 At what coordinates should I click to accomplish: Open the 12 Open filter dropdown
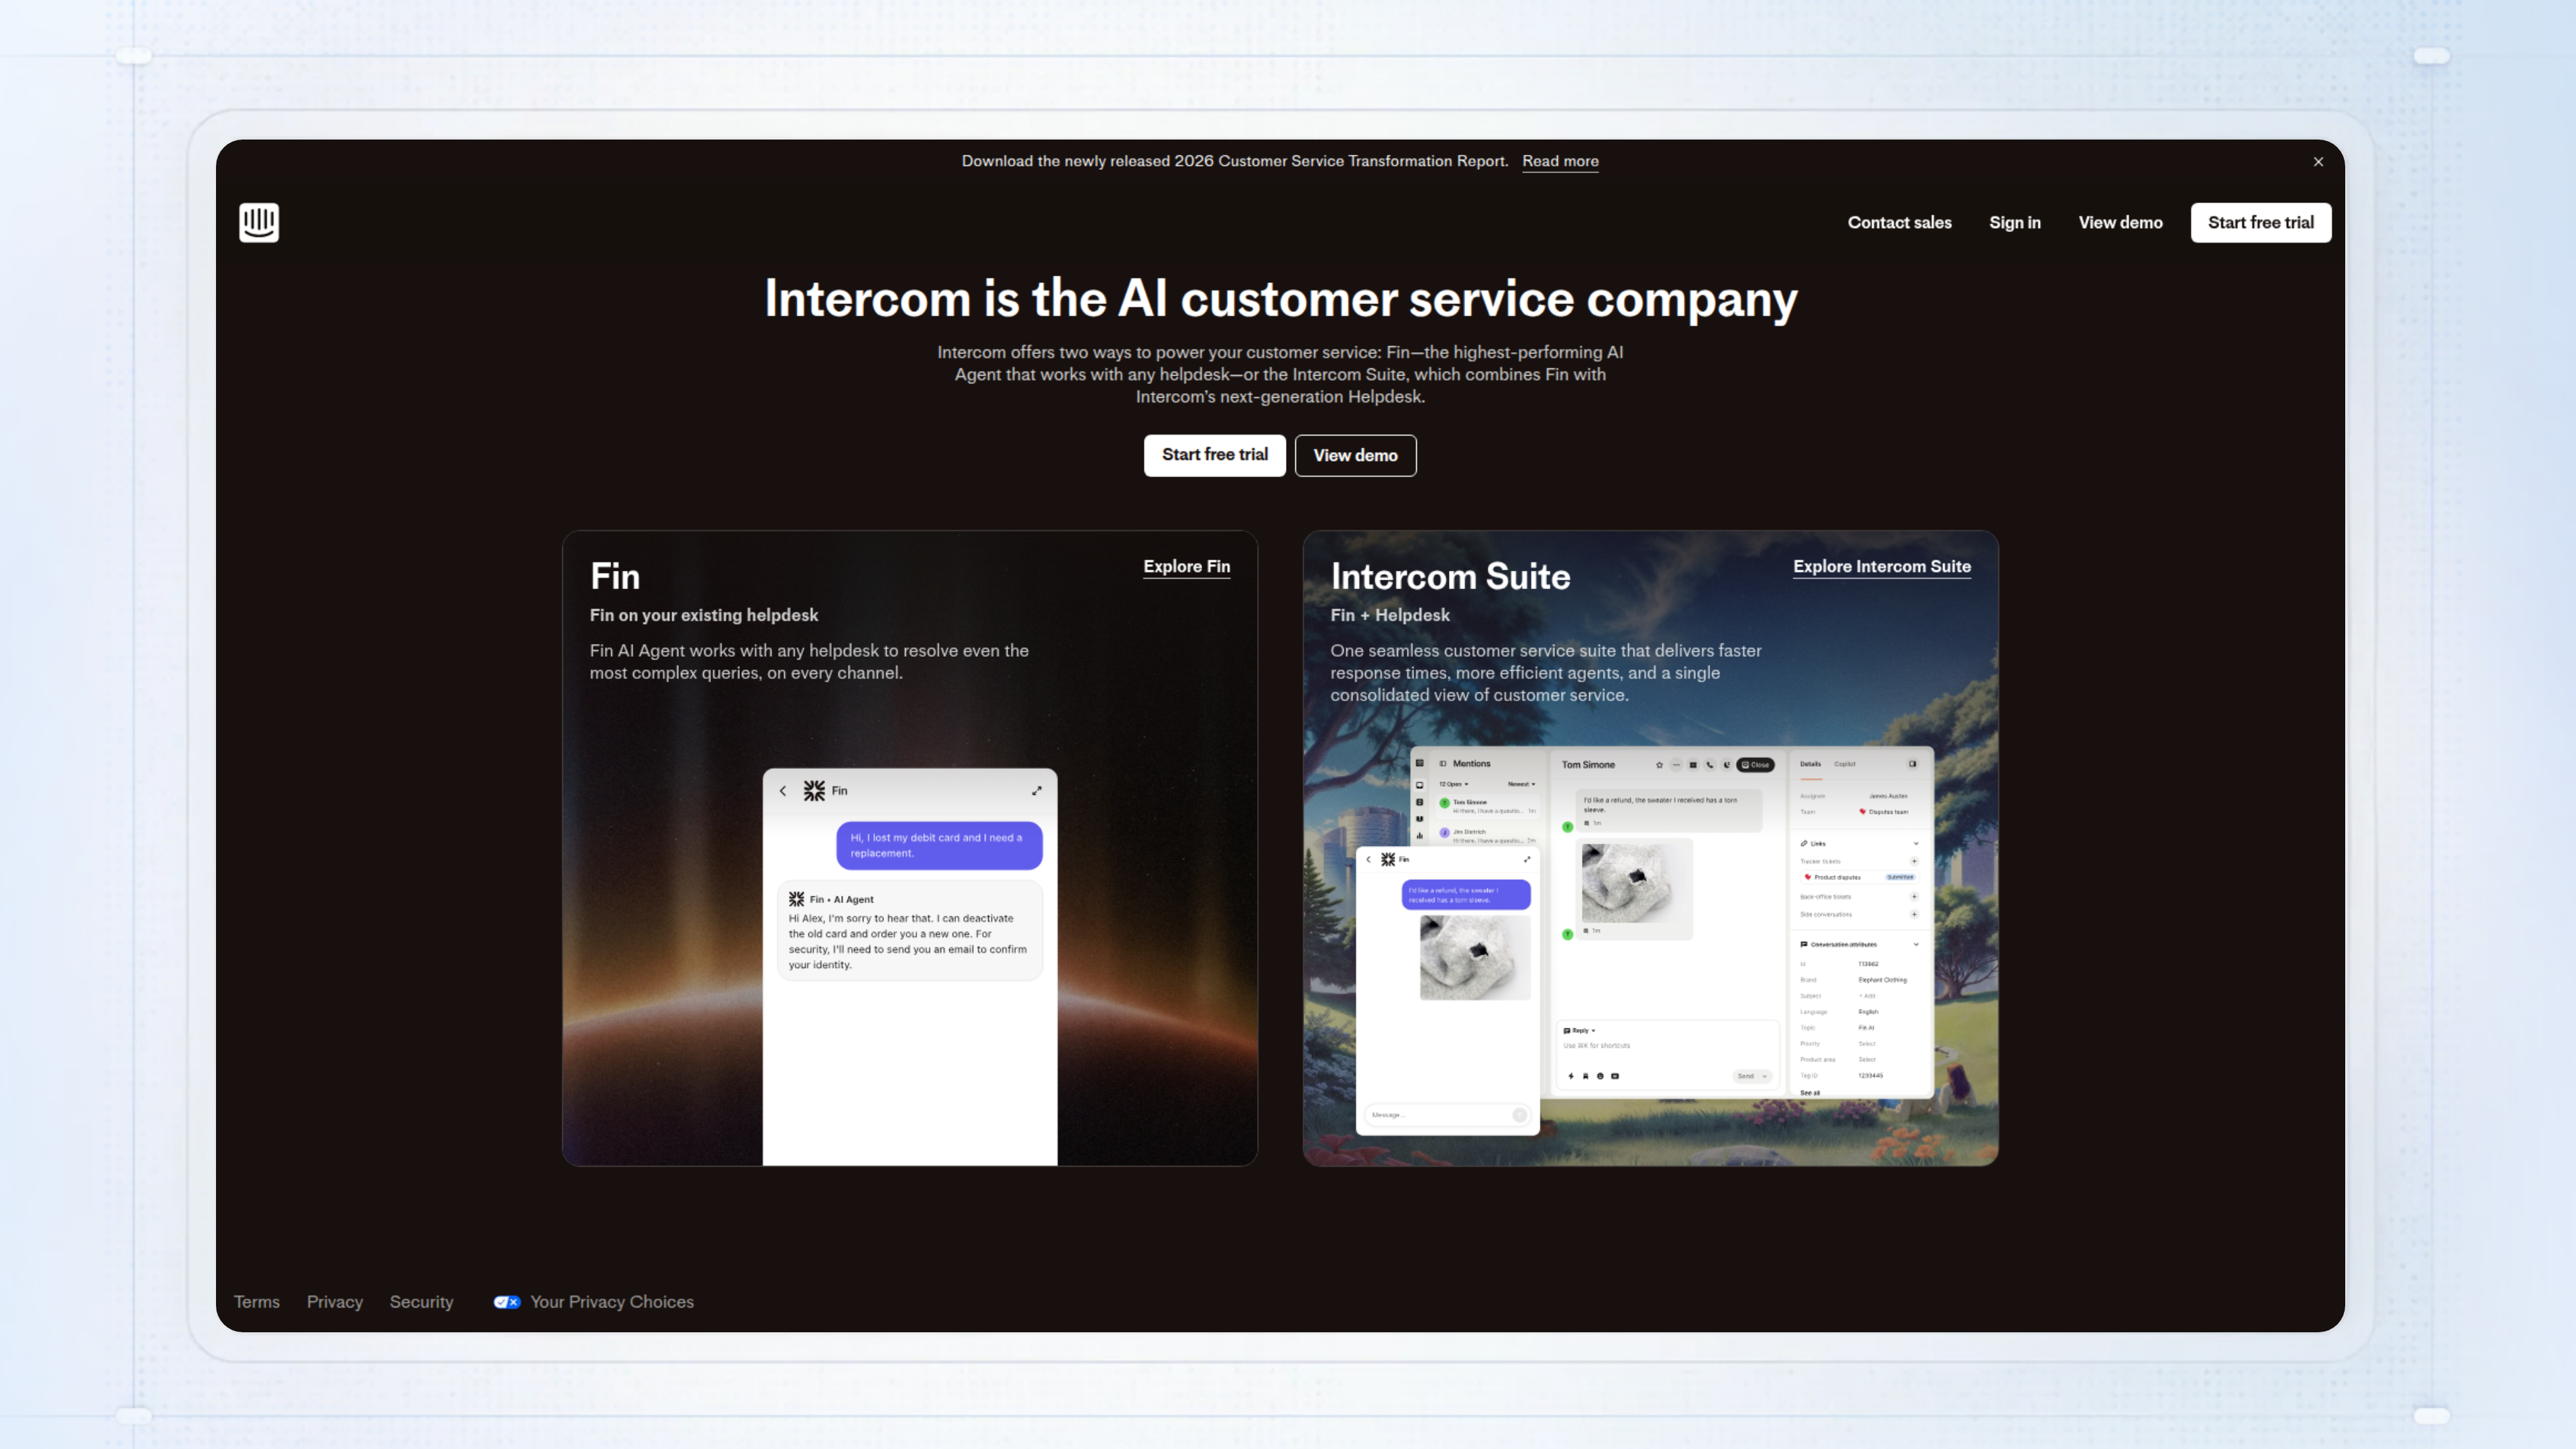pyautogui.click(x=1453, y=784)
